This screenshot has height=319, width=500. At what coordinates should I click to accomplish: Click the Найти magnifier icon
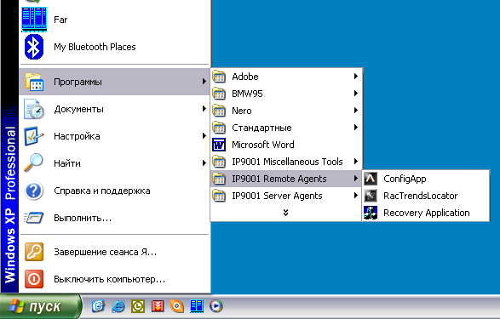point(34,163)
